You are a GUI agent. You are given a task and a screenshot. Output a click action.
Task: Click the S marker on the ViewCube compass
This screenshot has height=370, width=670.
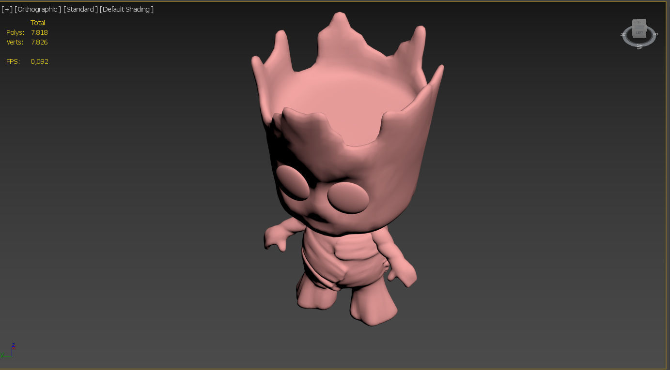coord(655,34)
